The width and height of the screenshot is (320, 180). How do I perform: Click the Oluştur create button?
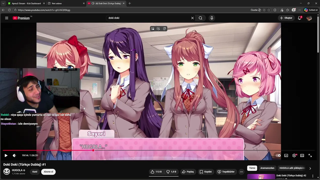[x=286, y=18]
